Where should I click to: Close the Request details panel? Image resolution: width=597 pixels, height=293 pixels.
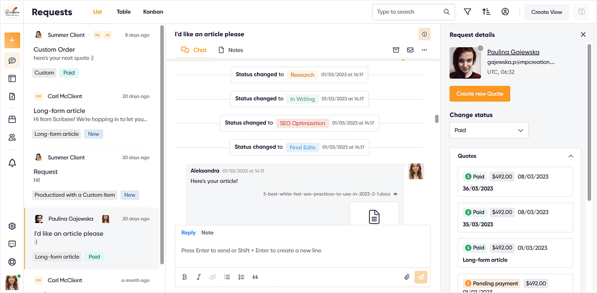[x=583, y=34]
